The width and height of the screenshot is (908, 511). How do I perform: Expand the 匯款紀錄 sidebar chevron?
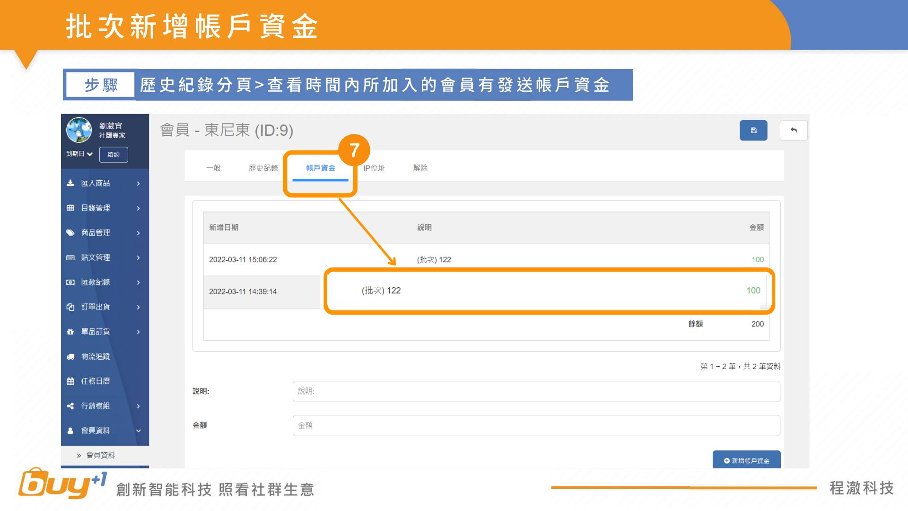138,282
